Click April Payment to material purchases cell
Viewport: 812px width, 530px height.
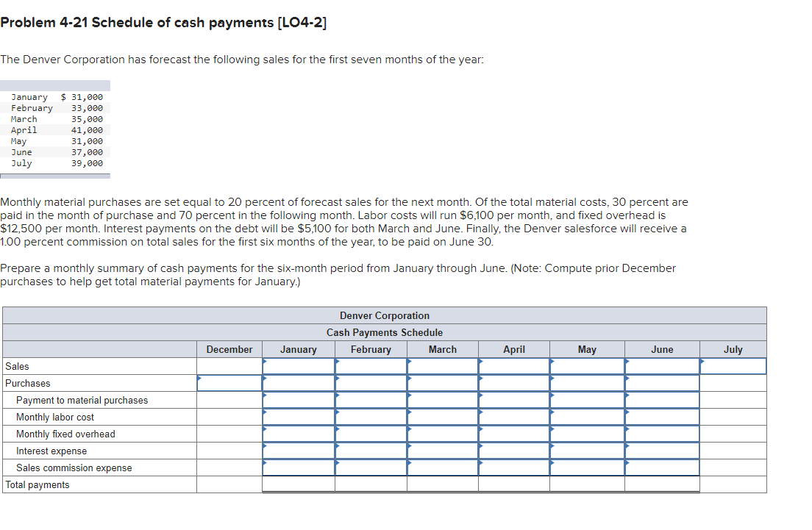pos(514,400)
